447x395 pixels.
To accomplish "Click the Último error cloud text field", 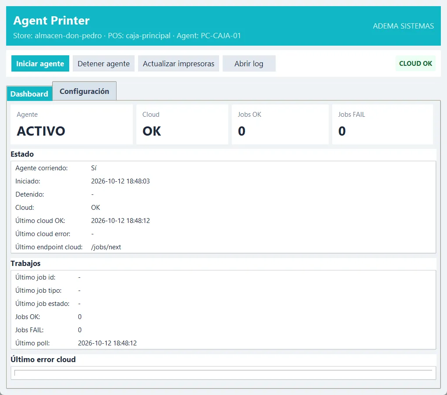I will pos(223,373).
